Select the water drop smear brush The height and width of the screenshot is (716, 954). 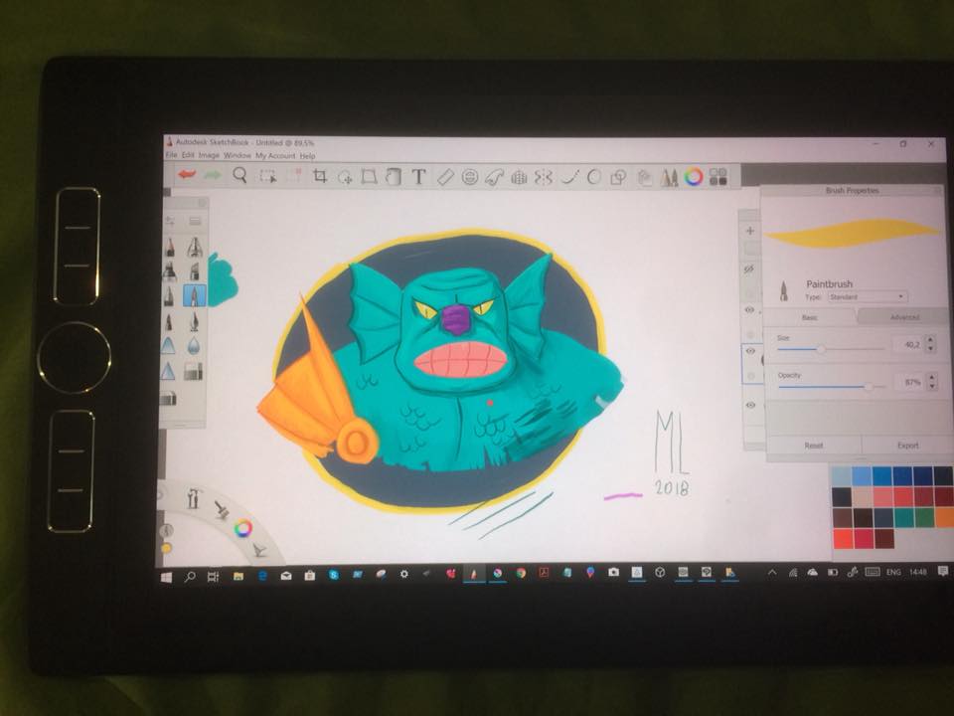click(x=194, y=346)
